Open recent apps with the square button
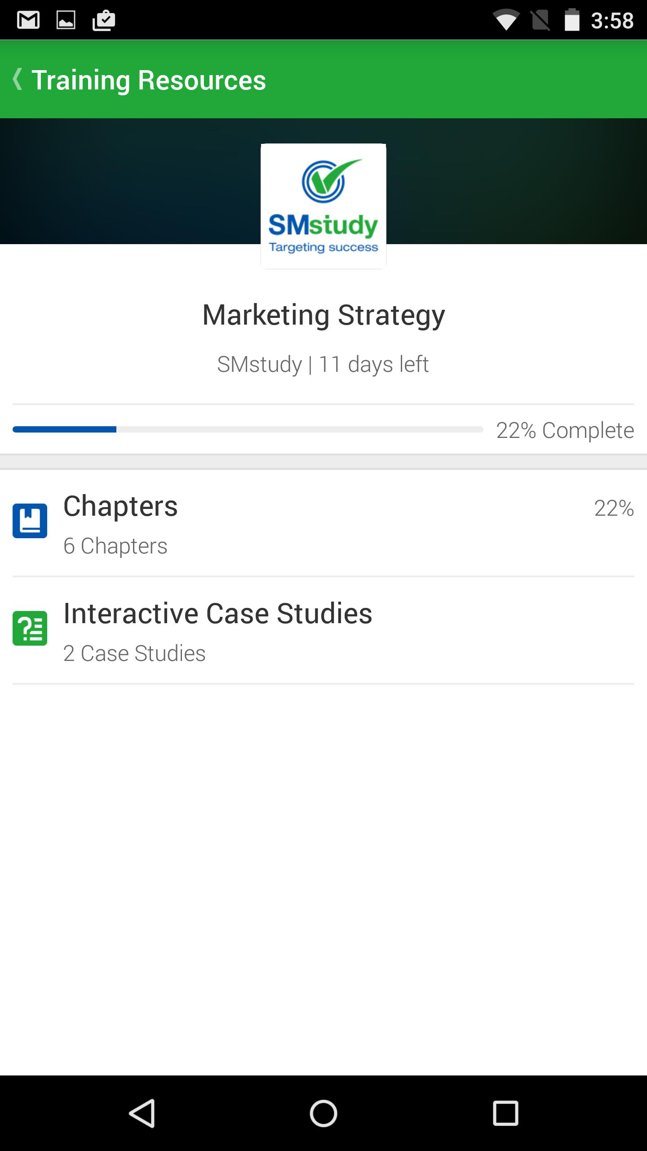The width and height of the screenshot is (647, 1151). pos(505,1113)
